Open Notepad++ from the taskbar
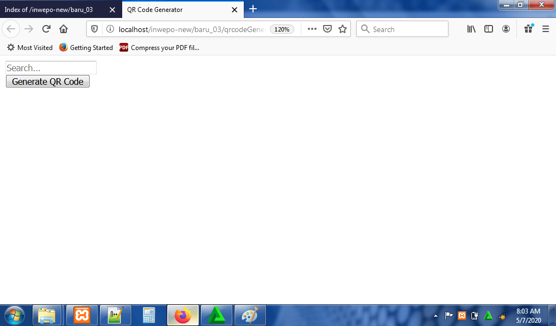556x326 pixels. (x=116, y=315)
